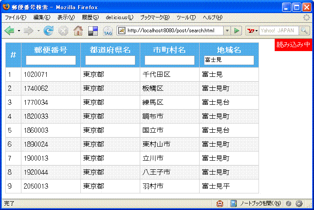Open the ツール menu

coord(186,17)
